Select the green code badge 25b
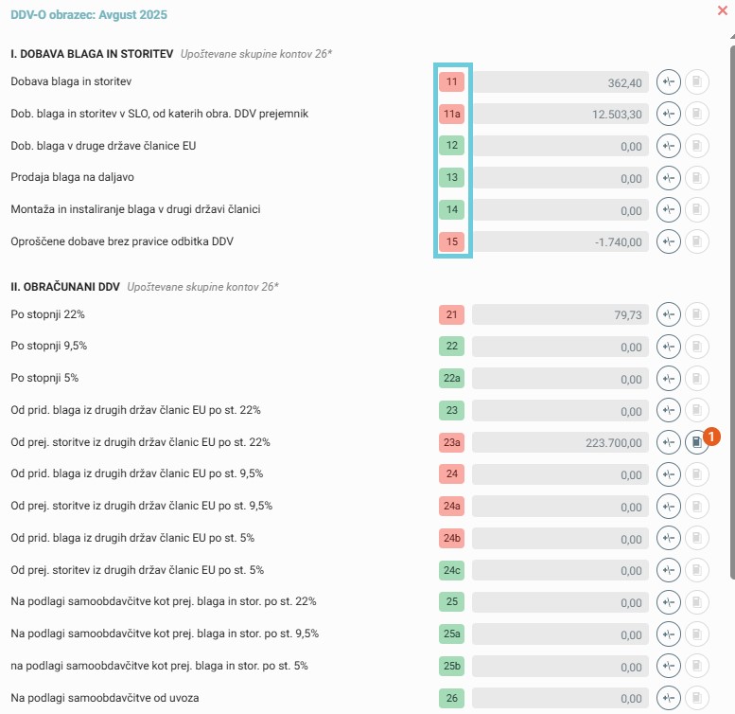735x714 pixels. coord(452,666)
